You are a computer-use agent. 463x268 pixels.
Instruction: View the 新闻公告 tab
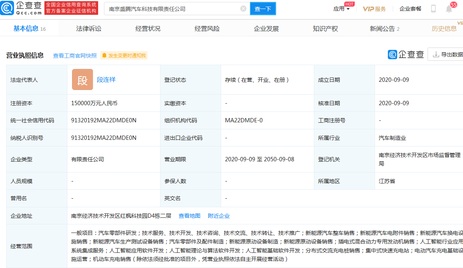pos(382,28)
